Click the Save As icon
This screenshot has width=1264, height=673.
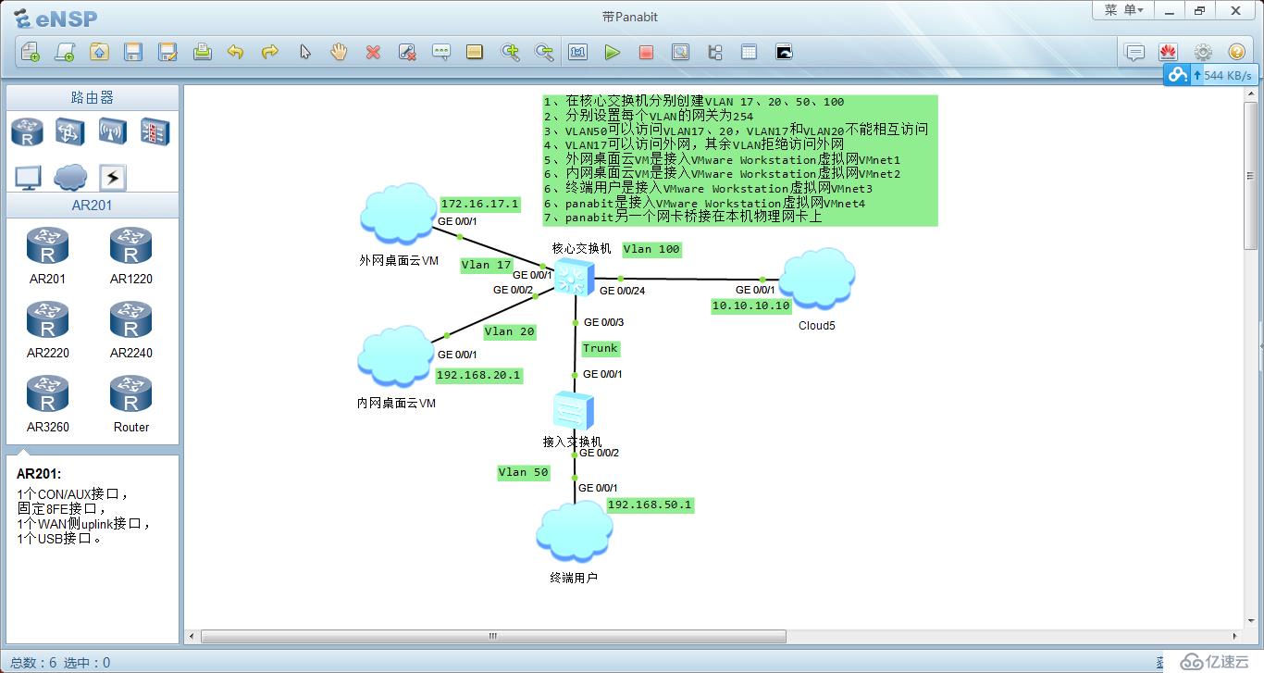tap(167, 52)
